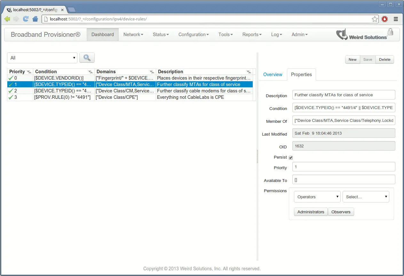The height and width of the screenshot is (276, 404).
Task: Click the browser home icon
Action: pyautogui.click(x=35, y=19)
